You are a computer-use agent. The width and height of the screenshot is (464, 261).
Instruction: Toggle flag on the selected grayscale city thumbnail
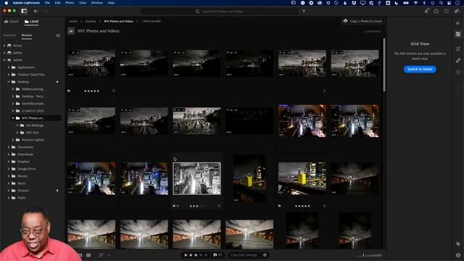174,206
